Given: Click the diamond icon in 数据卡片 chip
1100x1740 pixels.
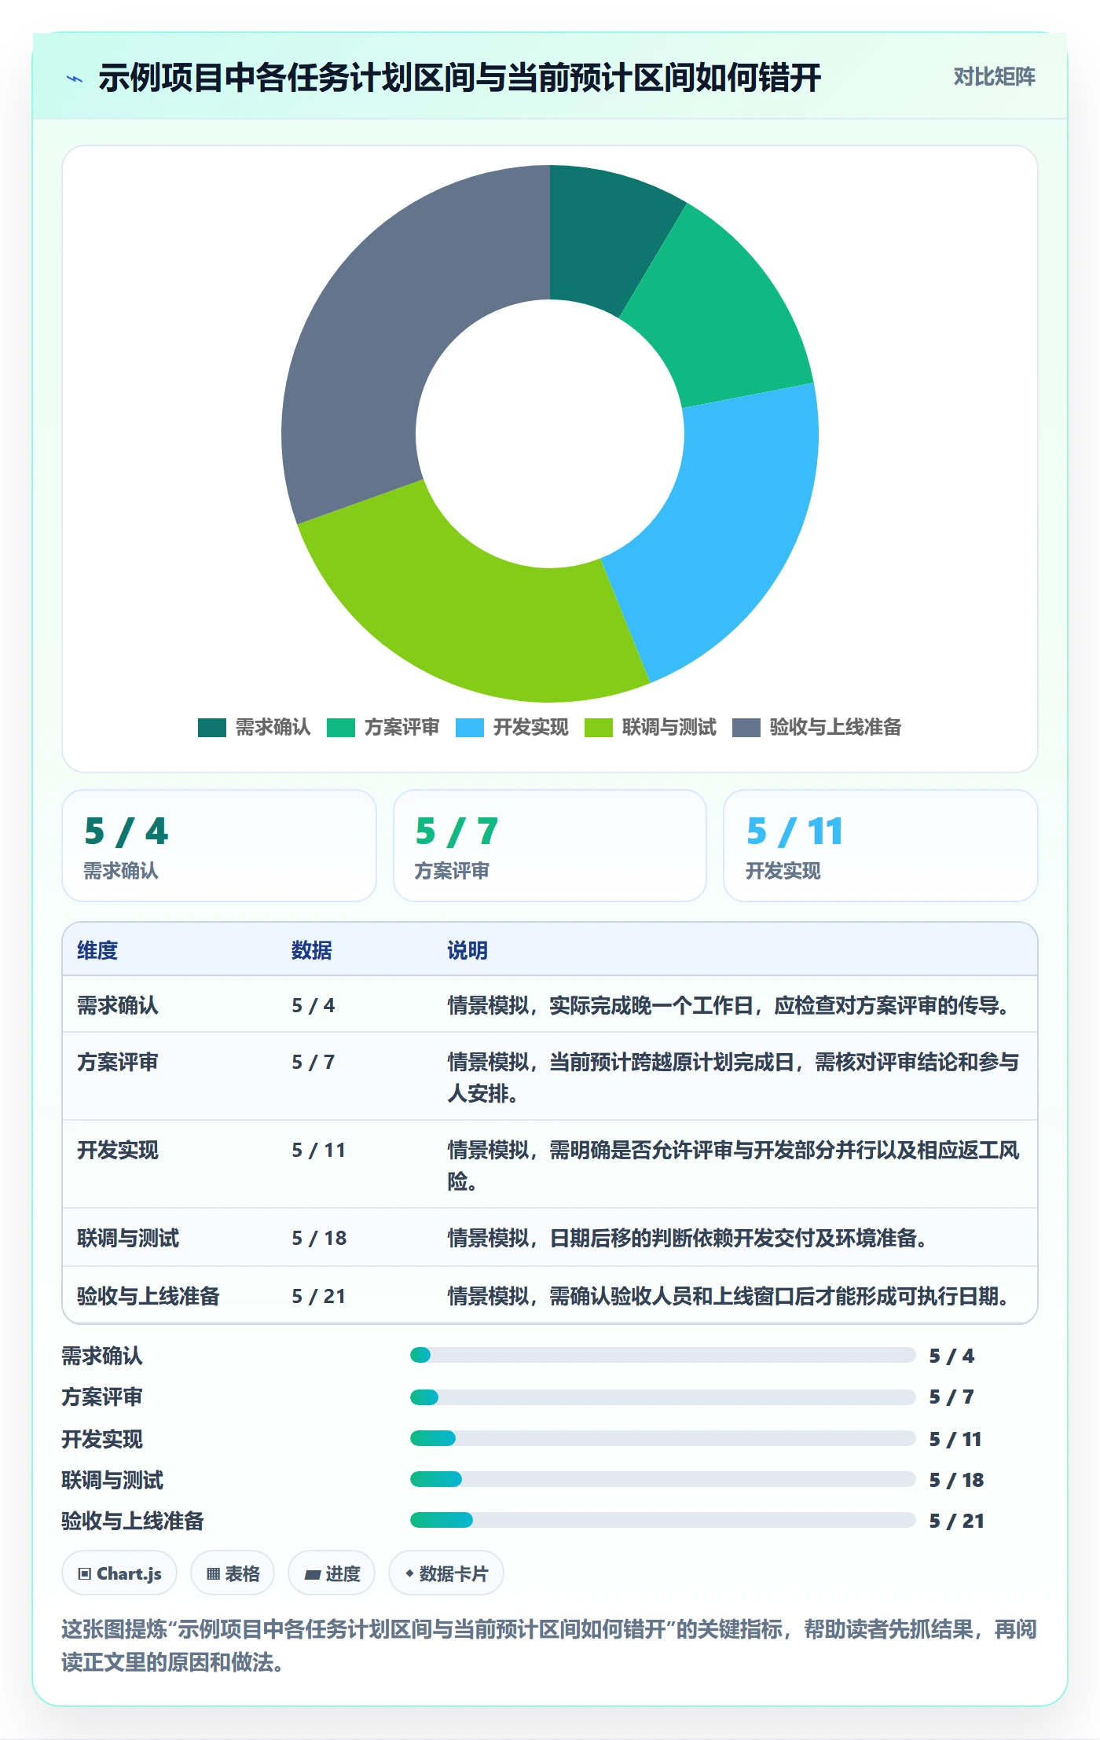Looking at the screenshot, I should pos(409,1573).
